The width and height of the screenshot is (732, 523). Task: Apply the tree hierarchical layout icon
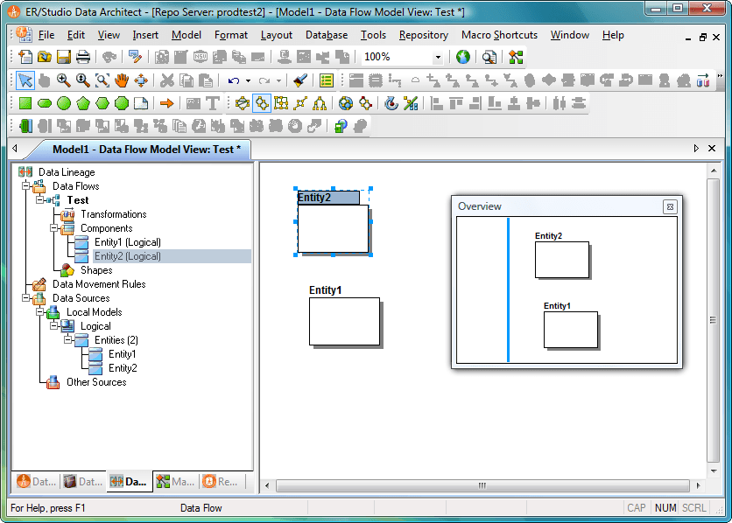point(320,103)
